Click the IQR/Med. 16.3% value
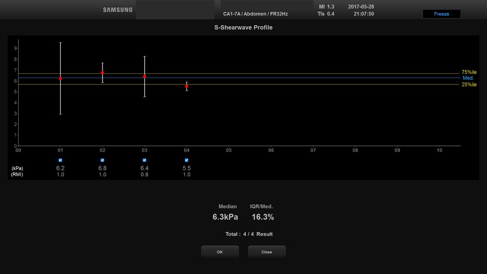Screen dimensions: 487x274 pos(263,217)
